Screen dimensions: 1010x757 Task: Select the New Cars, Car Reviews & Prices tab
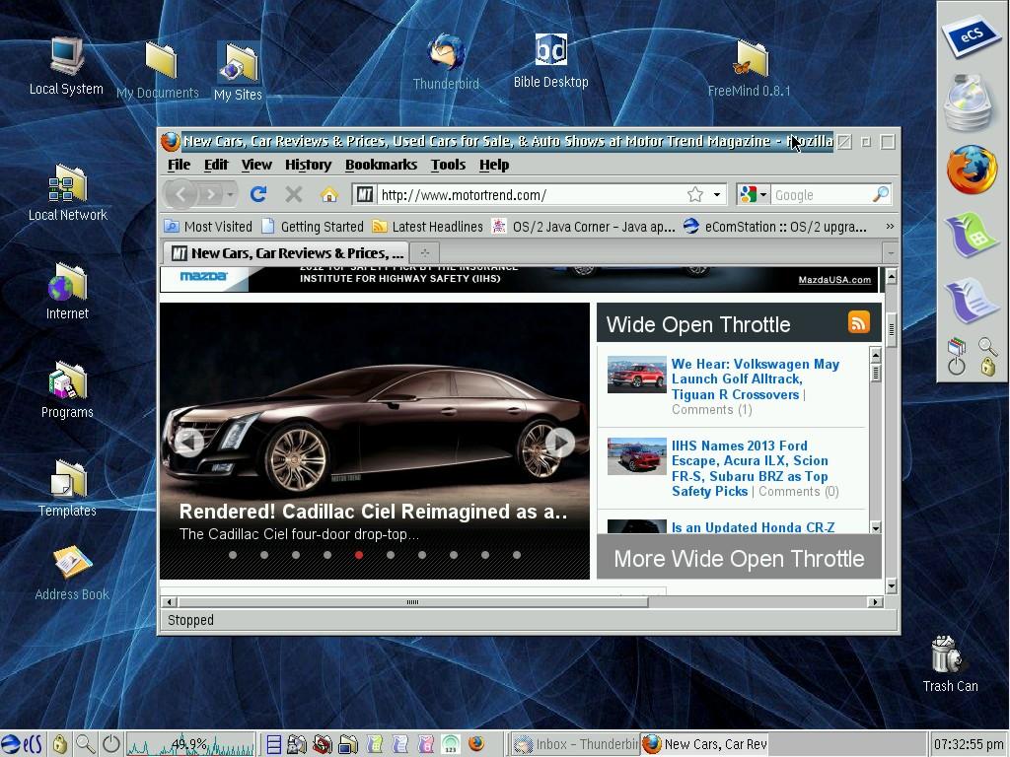point(287,253)
